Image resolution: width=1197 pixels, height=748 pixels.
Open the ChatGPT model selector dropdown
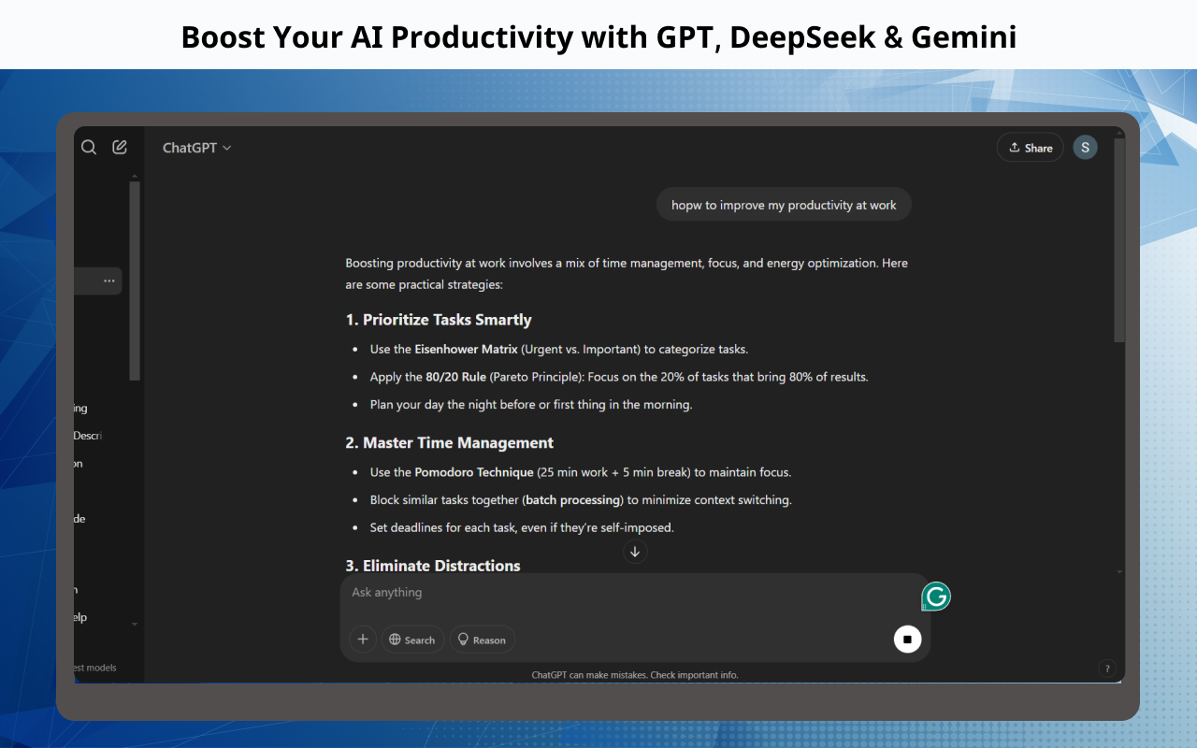pyautogui.click(x=196, y=148)
